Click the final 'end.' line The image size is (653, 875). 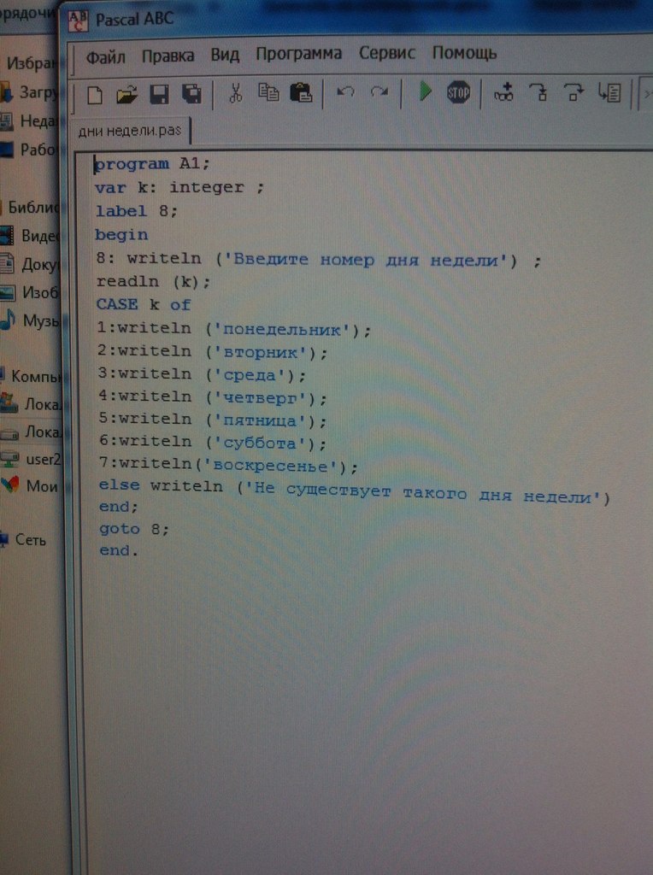118,550
